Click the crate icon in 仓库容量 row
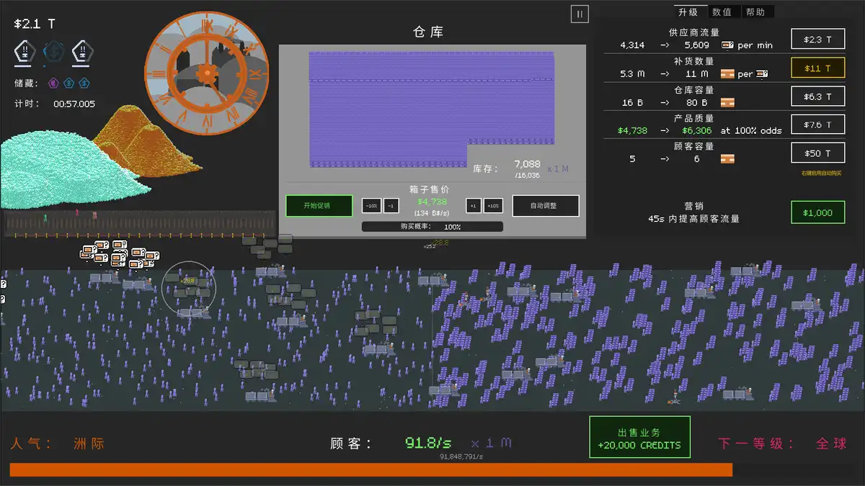This screenshot has width=865, height=486. [x=727, y=102]
